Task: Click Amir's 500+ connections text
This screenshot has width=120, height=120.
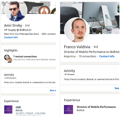Action: pyautogui.click(x=49, y=34)
